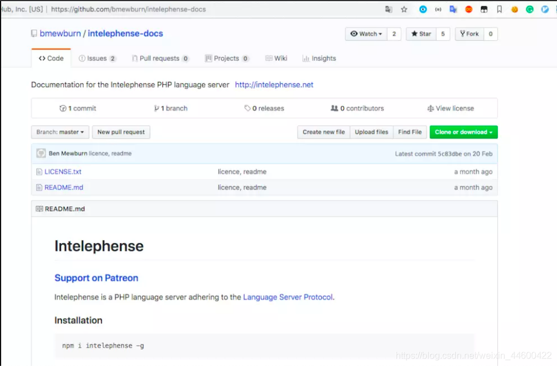Screen dimensions: 557x366
Task: Open README.md row's commit message
Action: [x=242, y=188]
